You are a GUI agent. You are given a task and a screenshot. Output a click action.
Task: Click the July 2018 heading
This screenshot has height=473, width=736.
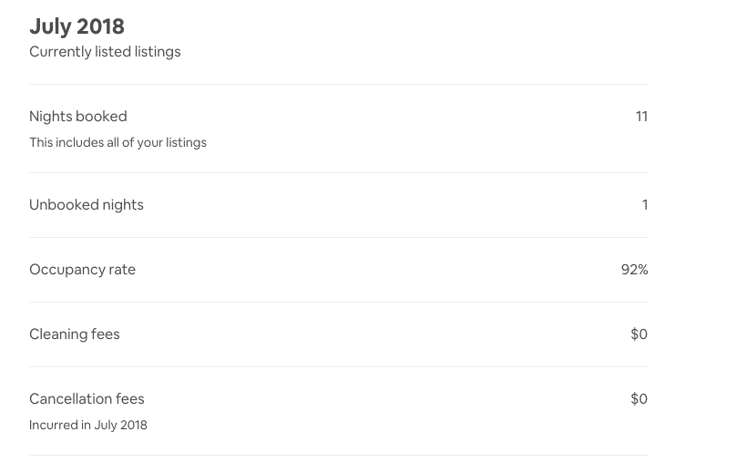point(77,26)
